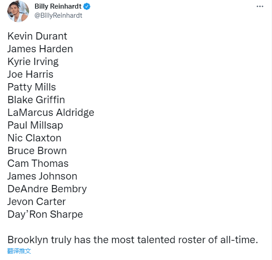Screen dimensions: 272x260
Task: Click the Billy Reinhardt display name
Action: coord(58,6)
